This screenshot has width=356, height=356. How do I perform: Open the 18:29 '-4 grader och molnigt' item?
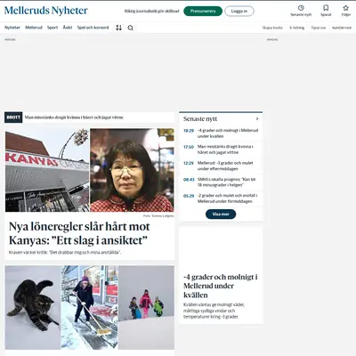(221, 133)
